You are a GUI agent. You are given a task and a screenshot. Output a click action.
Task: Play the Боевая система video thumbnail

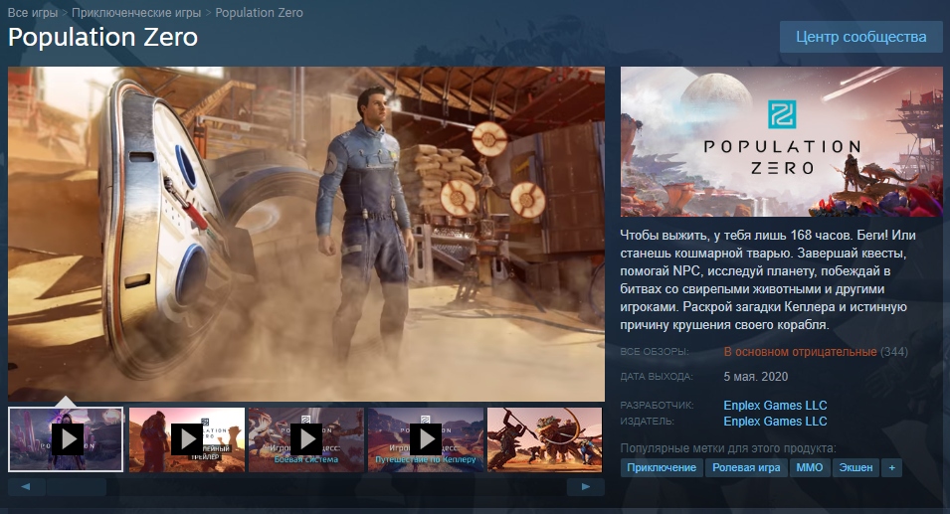(306, 439)
